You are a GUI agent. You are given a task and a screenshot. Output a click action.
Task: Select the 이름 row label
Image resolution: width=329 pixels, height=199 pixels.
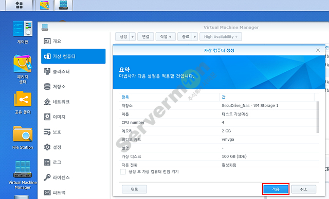125,114
